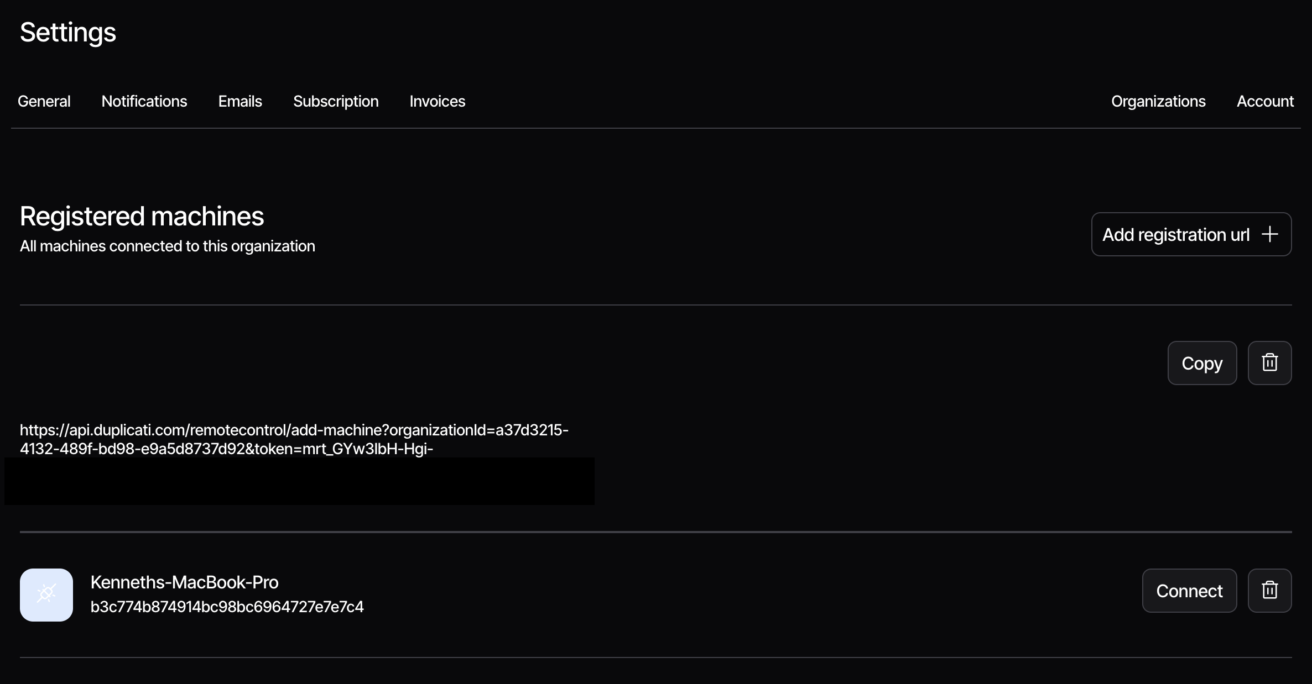Switch to the Organizations tab
This screenshot has width=1312, height=684.
click(x=1158, y=102)
